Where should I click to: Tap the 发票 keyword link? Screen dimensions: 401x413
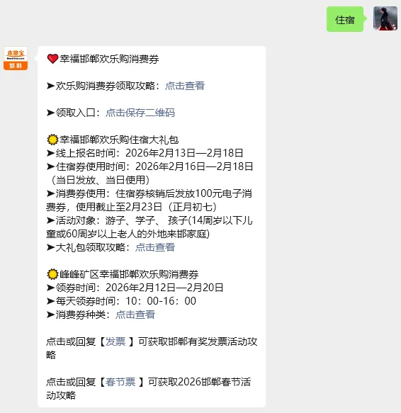click(115, 341)
